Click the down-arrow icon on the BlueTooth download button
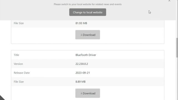The height and width of the screenshot is (100, 178). [81, 93]
